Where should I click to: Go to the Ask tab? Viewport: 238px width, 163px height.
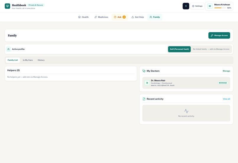click(120, 17)
